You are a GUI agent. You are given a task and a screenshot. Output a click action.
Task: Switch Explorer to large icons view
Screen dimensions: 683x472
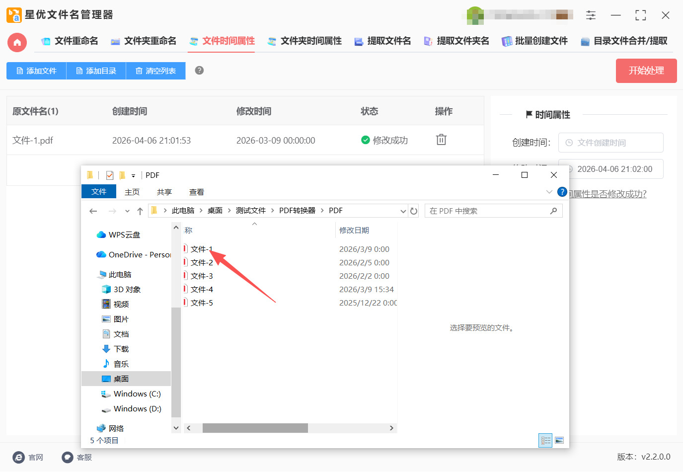click(559, 440)
